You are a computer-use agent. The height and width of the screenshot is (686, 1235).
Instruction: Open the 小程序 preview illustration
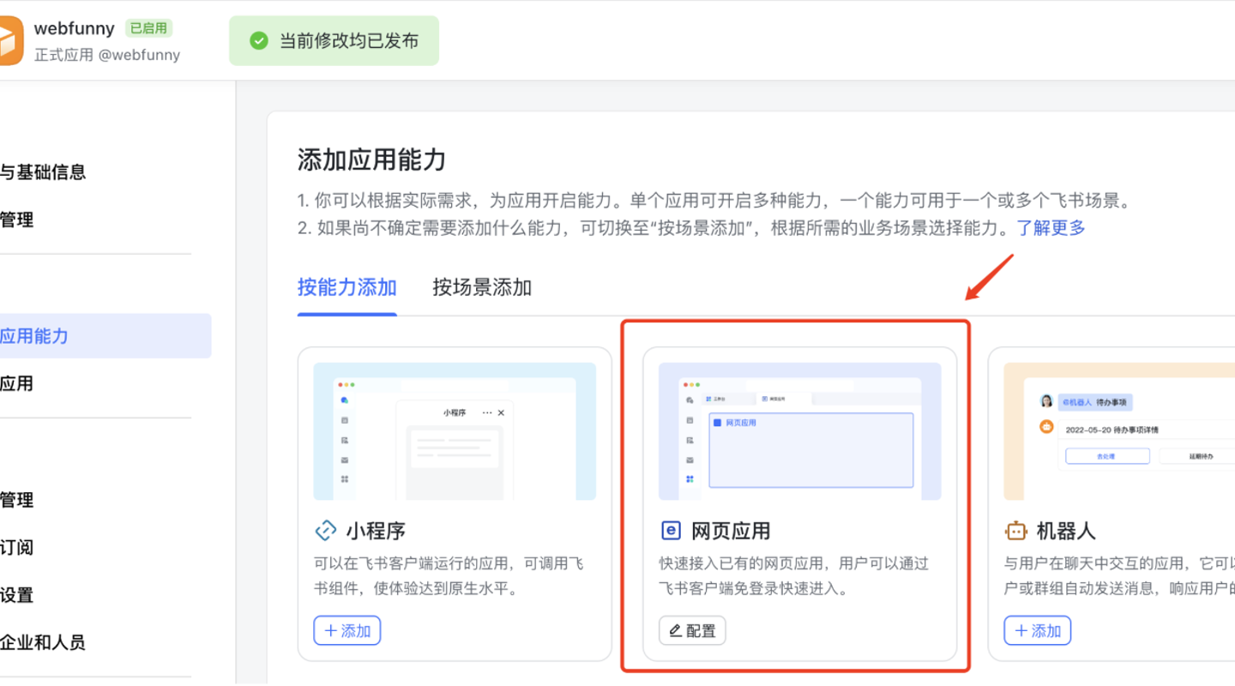(x=455, y=431)
